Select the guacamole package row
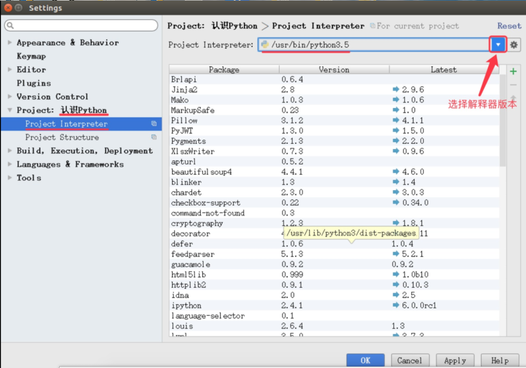The height and width of the screenshot is (368, 526). (334, 264)
